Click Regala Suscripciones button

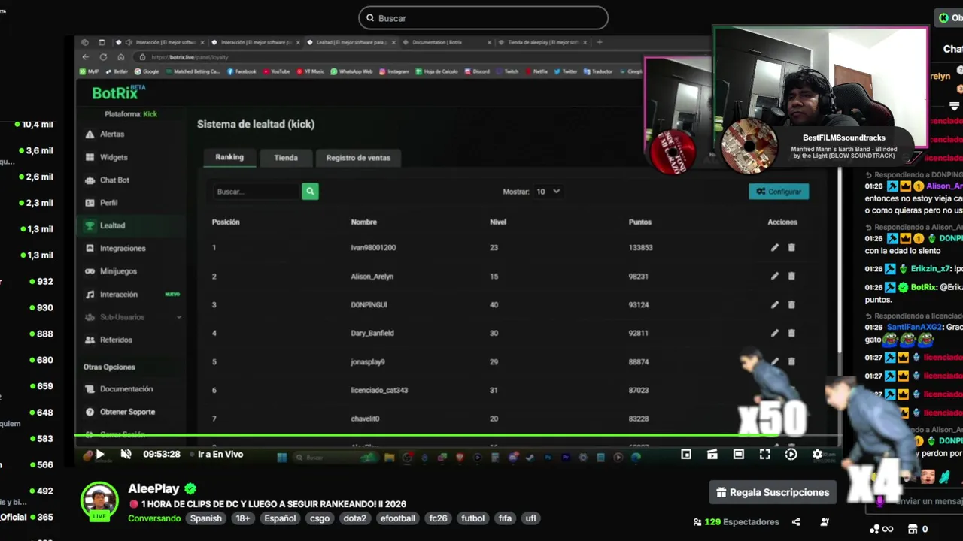tap(773, 493)
